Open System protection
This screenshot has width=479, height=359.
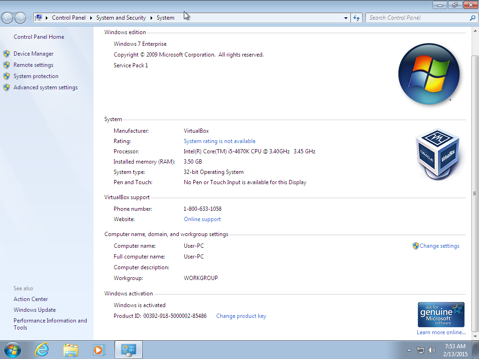coord(36,76)
